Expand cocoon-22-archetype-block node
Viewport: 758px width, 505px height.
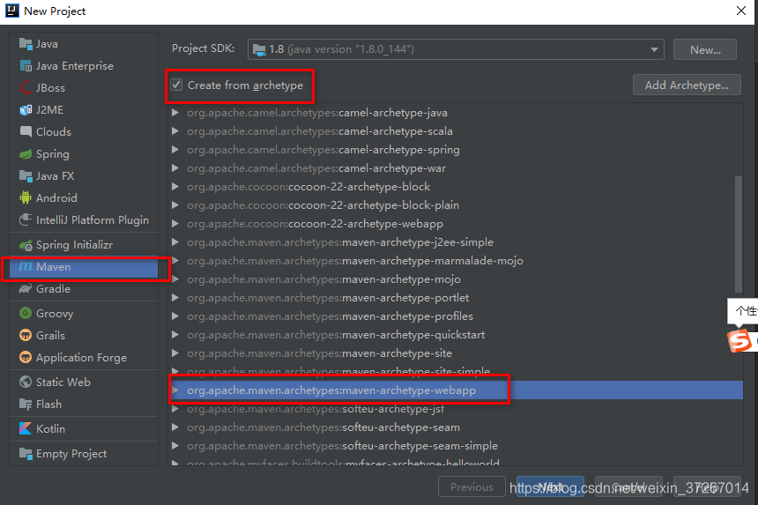coord(175,187)
